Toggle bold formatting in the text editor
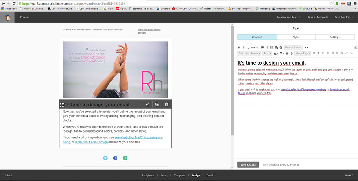Viewport: 358px width, 181px height. [239, 47]
